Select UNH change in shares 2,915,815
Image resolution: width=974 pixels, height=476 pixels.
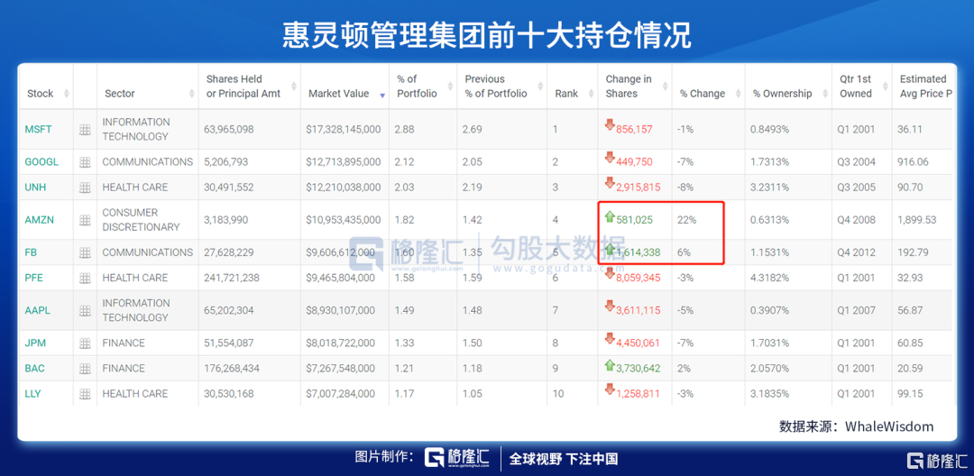click(638, 188)
